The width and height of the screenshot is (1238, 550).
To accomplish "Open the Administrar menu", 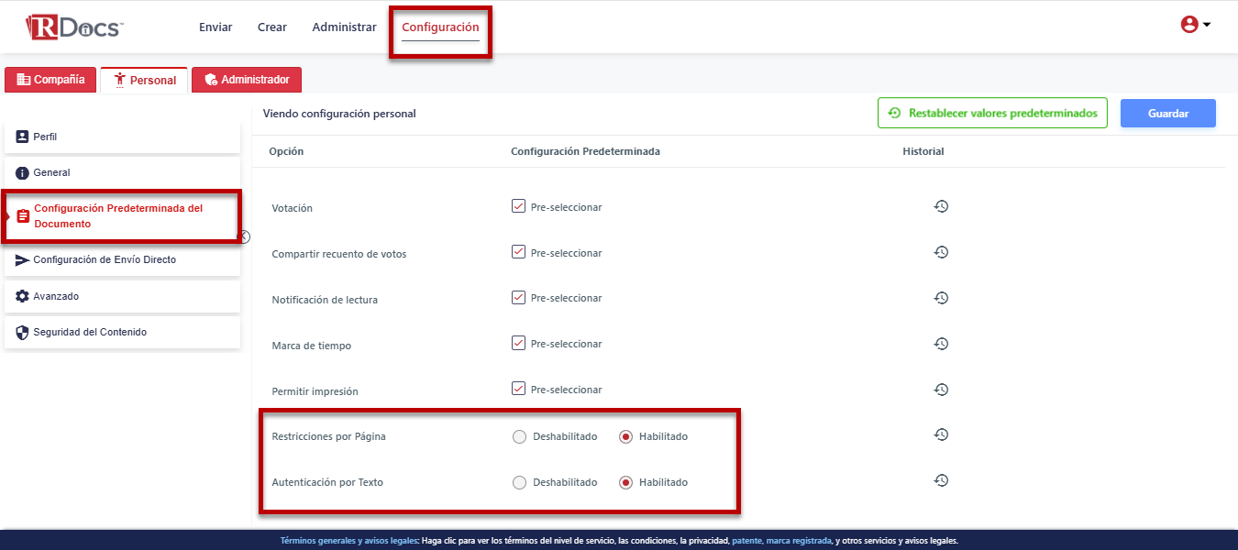I will coord(344,27).
